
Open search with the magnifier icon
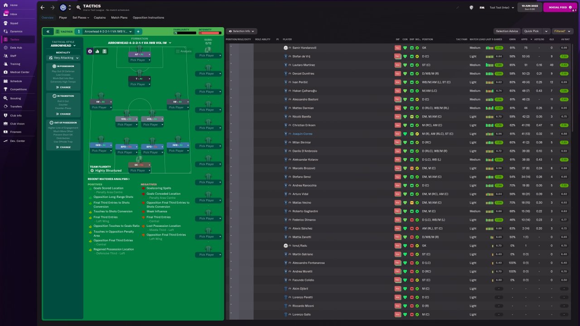[x=78, y=8]
